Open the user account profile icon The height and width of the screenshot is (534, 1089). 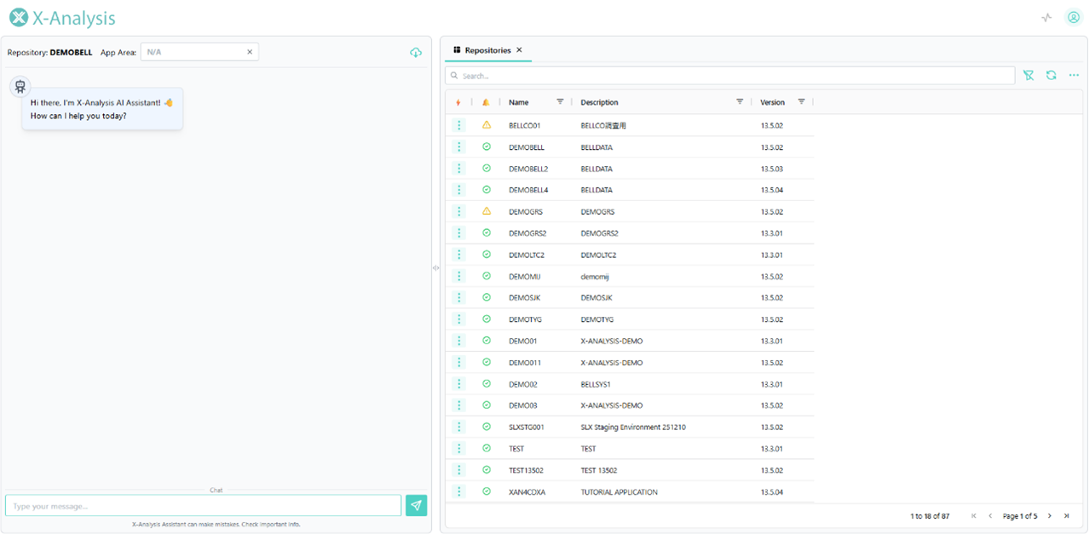(x=1074, y=18)
